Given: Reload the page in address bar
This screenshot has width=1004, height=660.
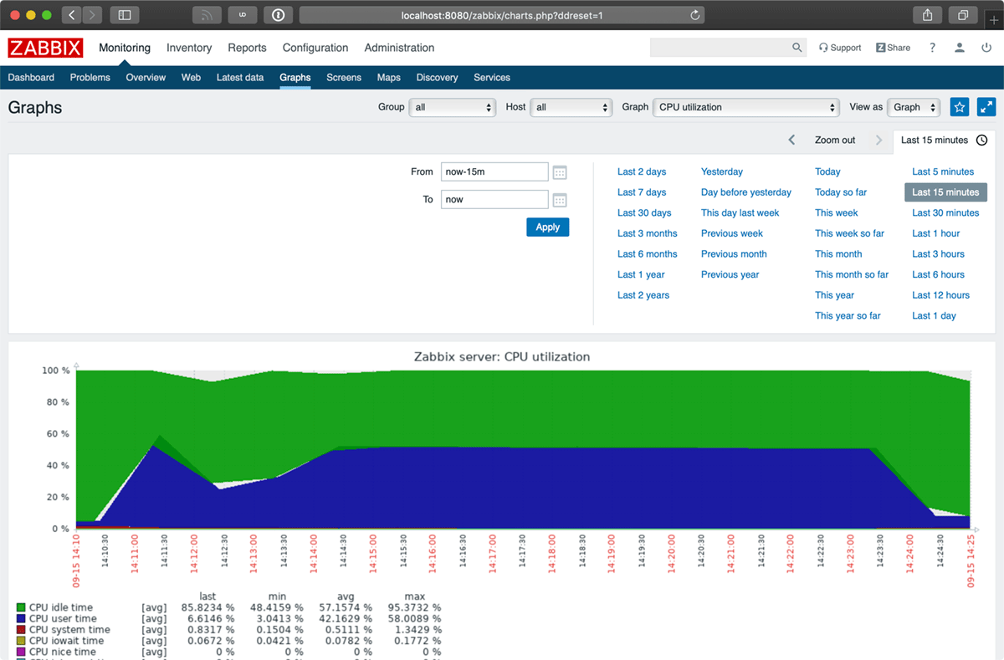Looking at the screenshot, I should pyautogui.click(x=694, y=15).
